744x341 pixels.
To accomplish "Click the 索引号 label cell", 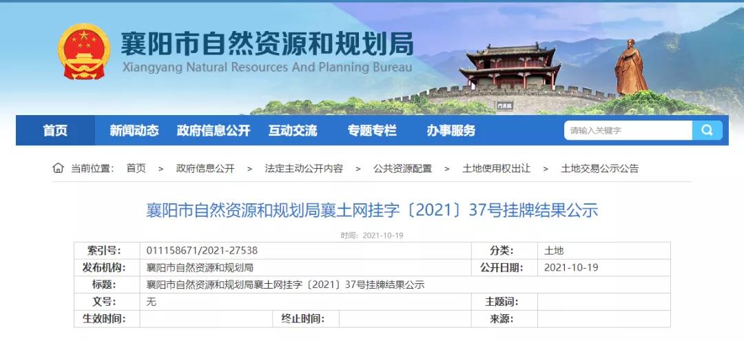I will (x=107, y=251).
